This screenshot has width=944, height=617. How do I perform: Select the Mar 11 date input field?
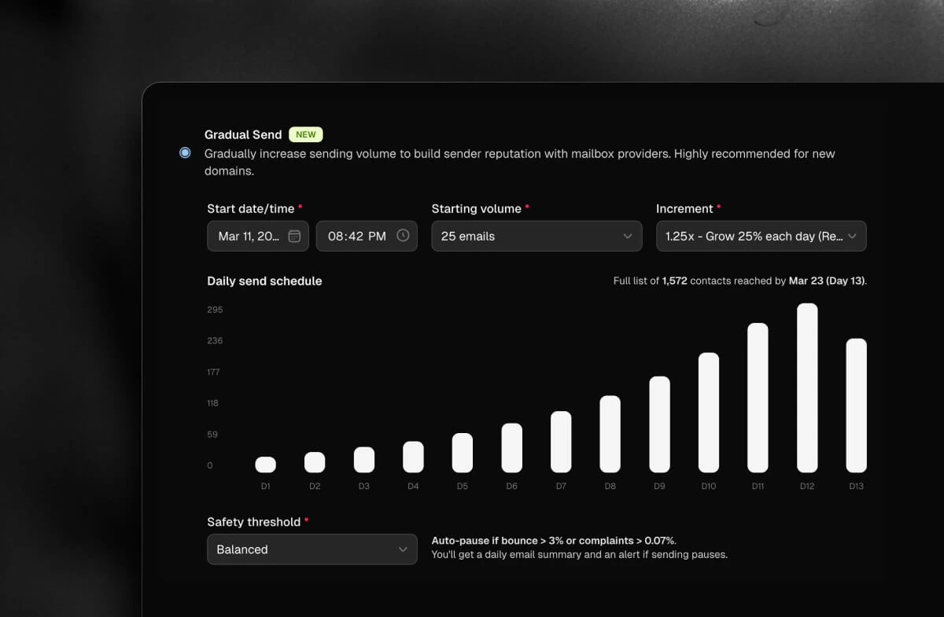pos(252,236)
